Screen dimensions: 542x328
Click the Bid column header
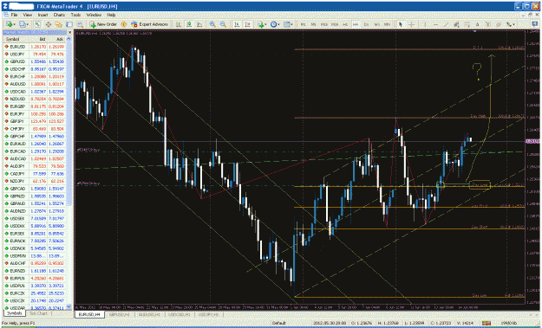pos(38,39)
